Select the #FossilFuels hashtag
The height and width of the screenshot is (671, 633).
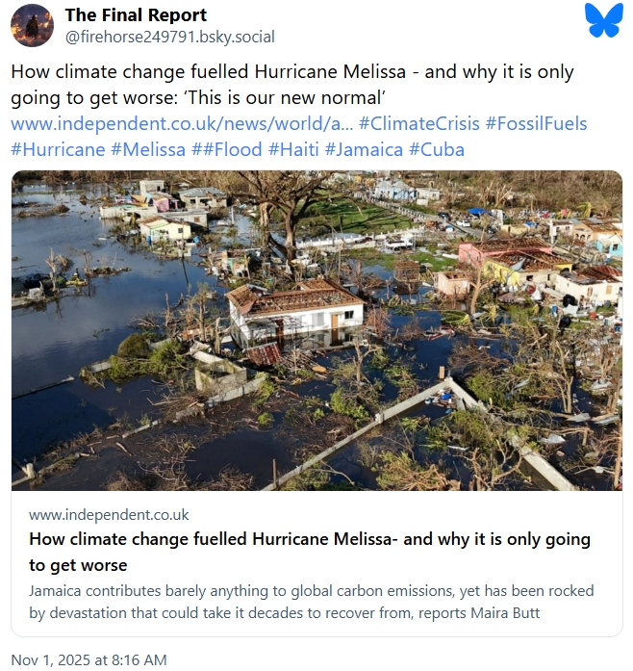click(536, 124)
